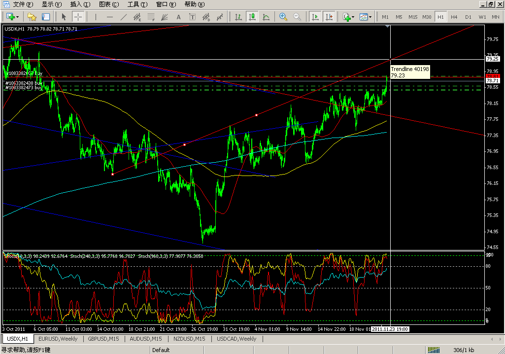The image size is (505, 354).
Task: Switch to the EURUSD,Weekly chart tab
Action: click(58, 339)
